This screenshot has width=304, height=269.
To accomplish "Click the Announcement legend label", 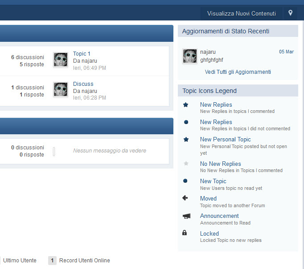I will tap(219, 216).
